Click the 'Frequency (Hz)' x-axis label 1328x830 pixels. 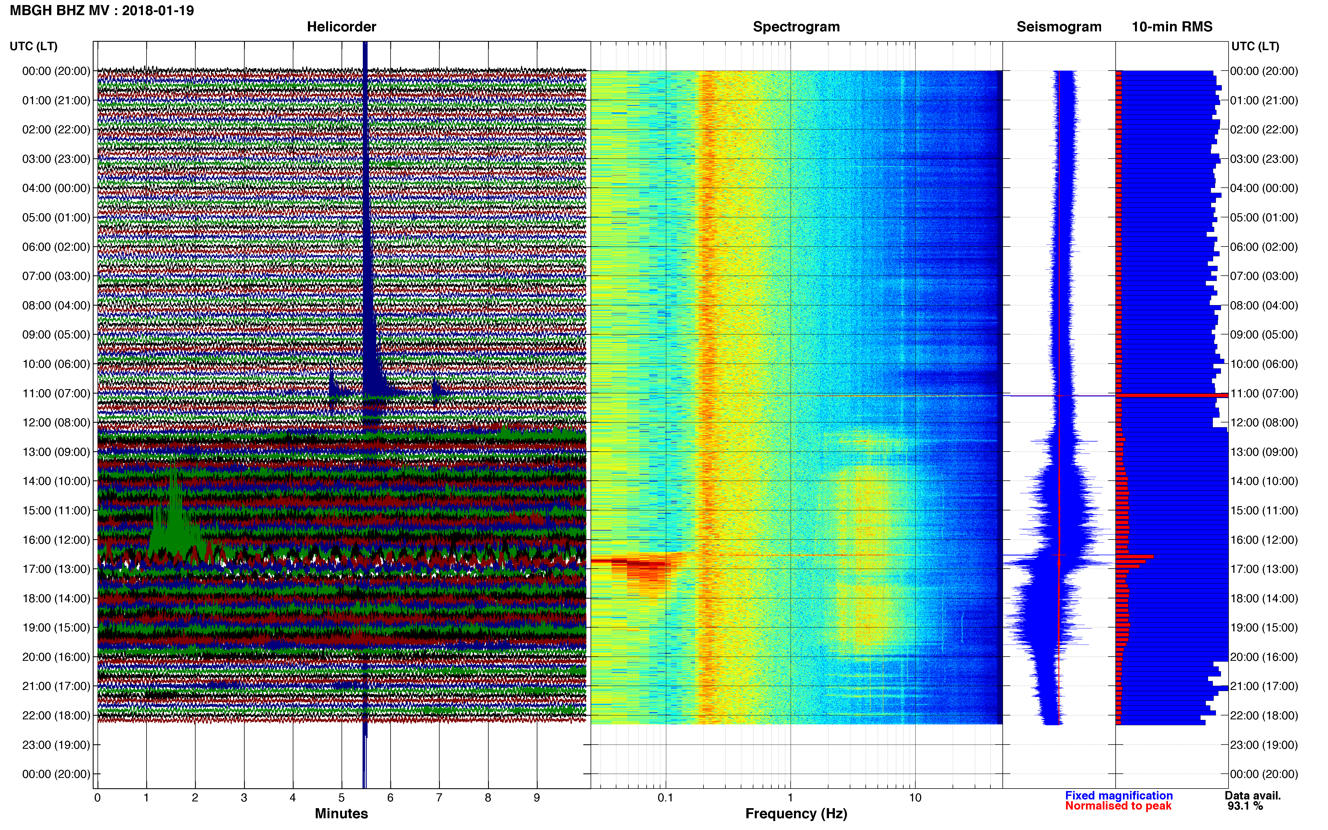click(x=796, y=813)
